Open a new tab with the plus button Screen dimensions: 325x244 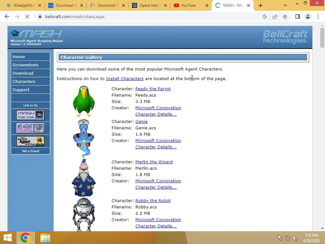pos(261,5)
